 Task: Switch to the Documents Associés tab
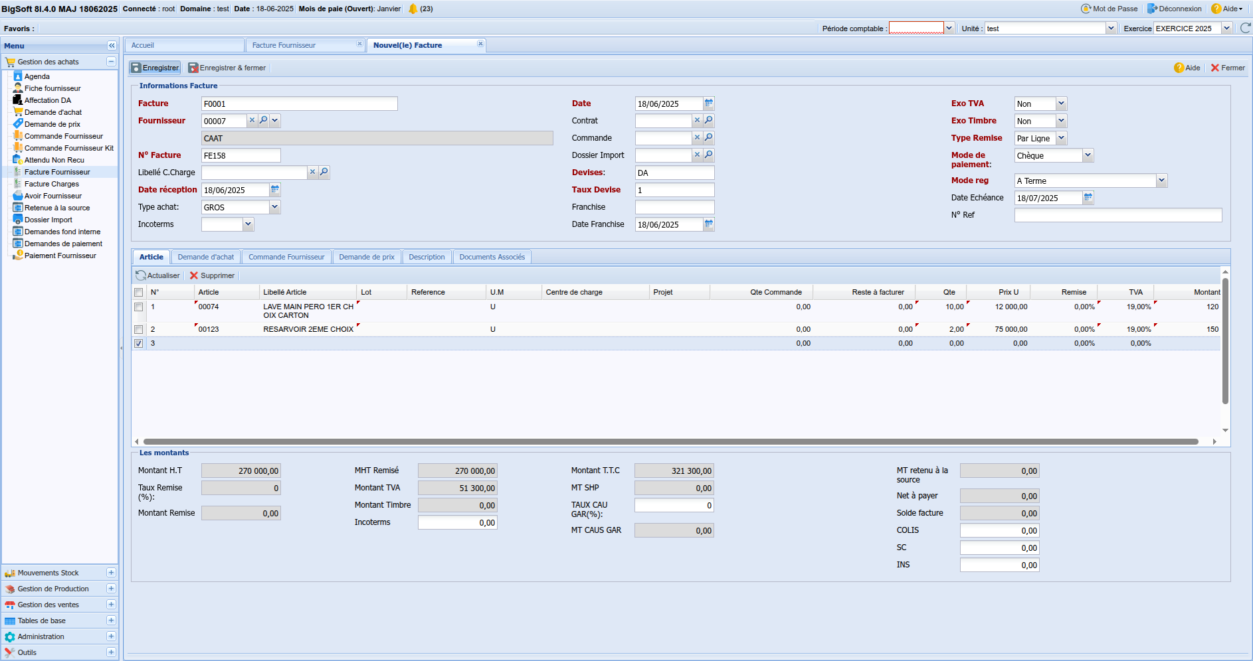click(x=492, y=257)
